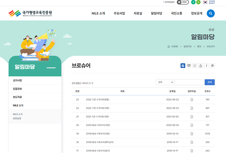
Task: Open the KakaoTalk speech bubble icon
Action: pos(212,66)
